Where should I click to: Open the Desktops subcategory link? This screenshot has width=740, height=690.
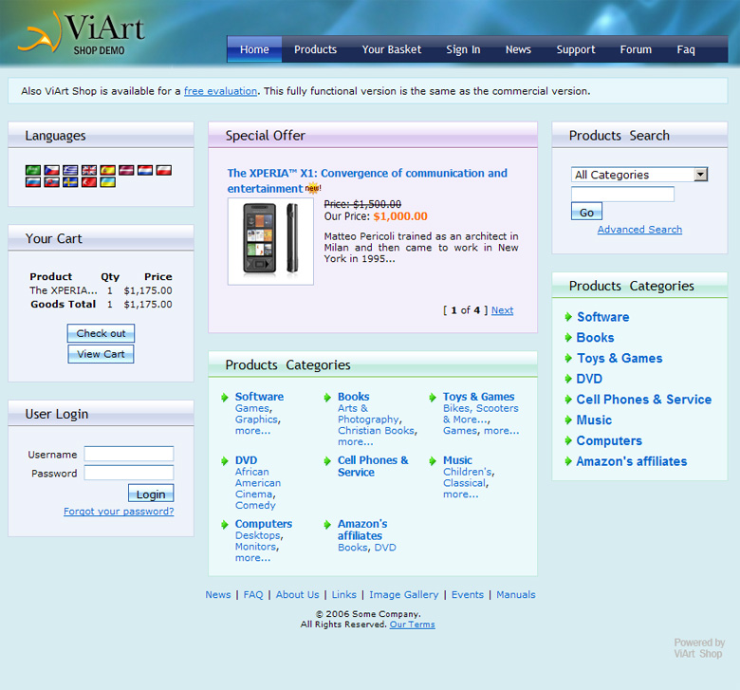click(x=258, y=535)
